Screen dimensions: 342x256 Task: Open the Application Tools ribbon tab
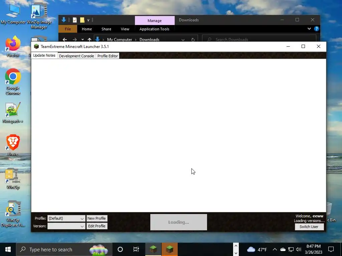154,29
